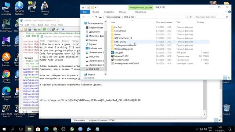Select the 3D Vision Photo Viewer desktop icon

[6, 25]
